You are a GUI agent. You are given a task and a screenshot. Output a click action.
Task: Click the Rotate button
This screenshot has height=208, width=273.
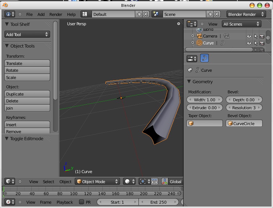[27, 70]
